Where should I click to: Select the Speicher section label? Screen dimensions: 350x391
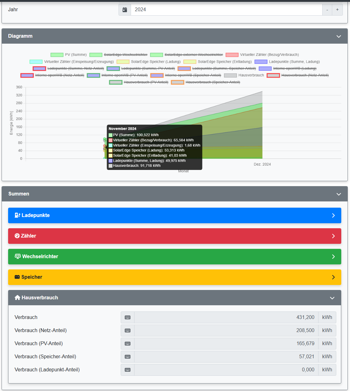tap(32, 277)
